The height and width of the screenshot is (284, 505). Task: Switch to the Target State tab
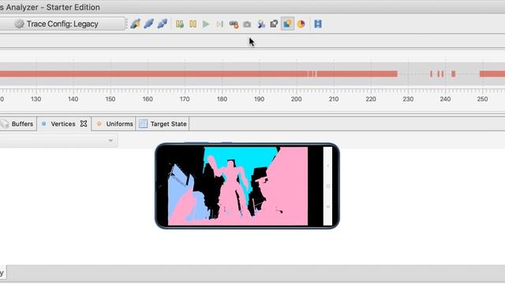163,124
